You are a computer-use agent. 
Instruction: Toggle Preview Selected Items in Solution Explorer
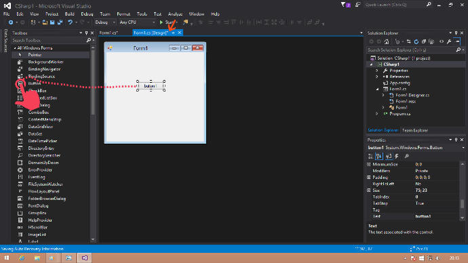click(457, 41)
